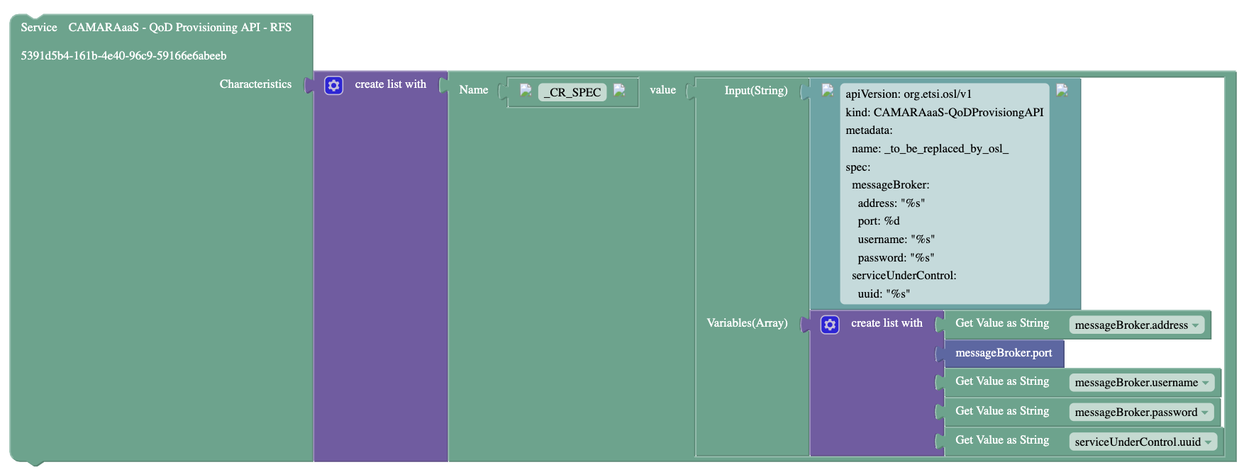This screenshot has height=472, width=1244.
Task: Click closing quote icon after _CR_SPEC
Action: (619, 90)
